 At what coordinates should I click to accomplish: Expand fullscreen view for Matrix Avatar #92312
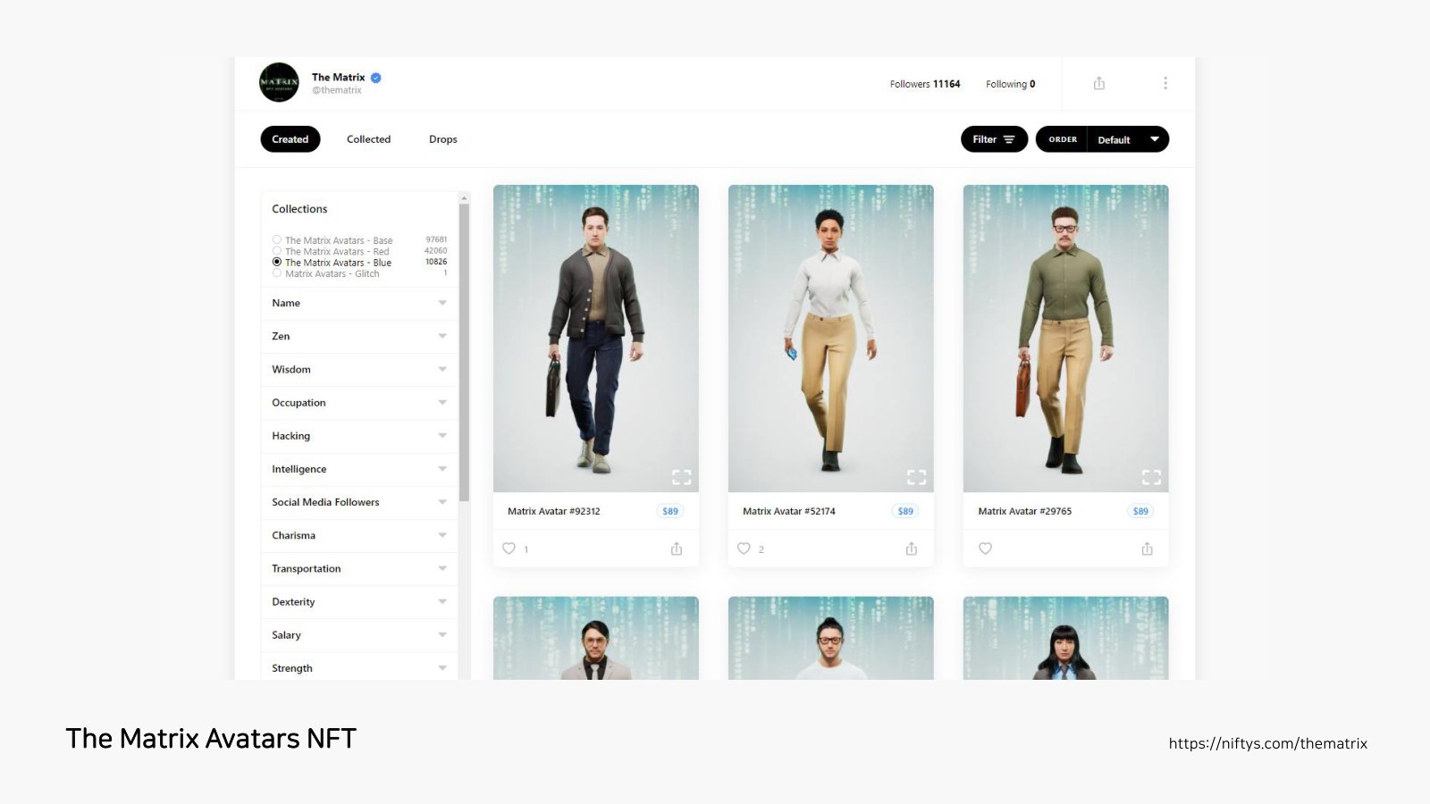tap(682, 477)
